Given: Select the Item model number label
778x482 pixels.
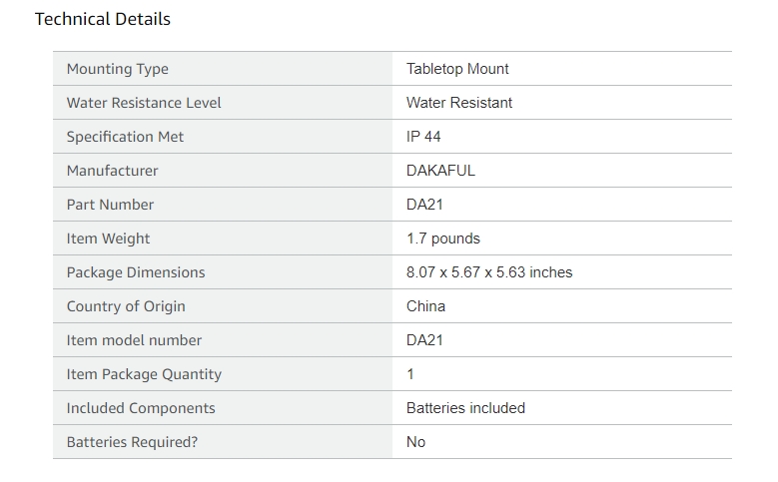Looking at the screenshot, I should (x=134, y=340).
